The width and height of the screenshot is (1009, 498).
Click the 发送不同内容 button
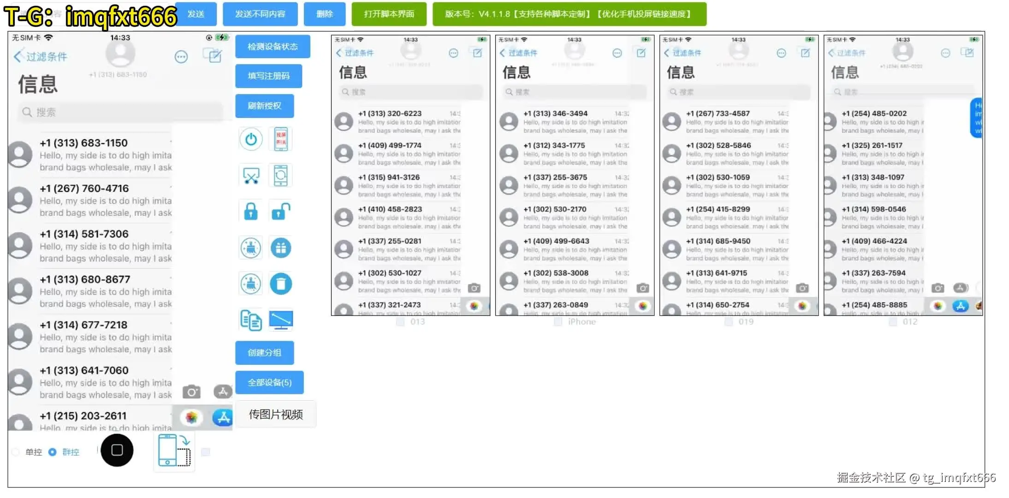click(260, 14)
